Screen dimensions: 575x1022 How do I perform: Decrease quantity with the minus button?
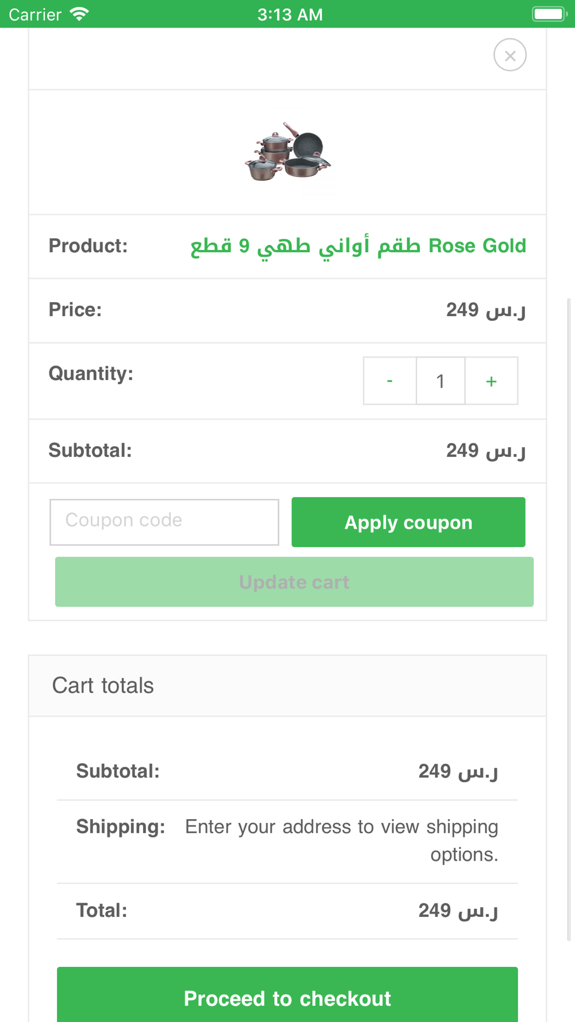tap(390, 381)
